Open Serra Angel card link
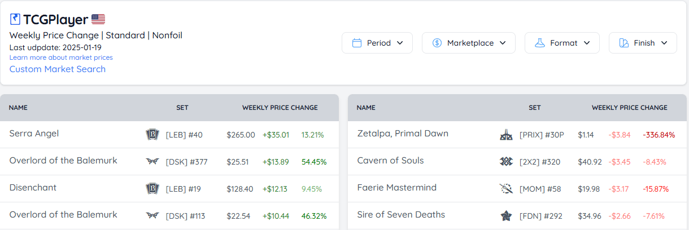689x230 pixels. click(34, 134)
